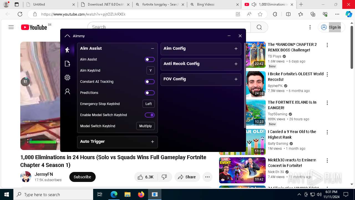Viewport: 355px width, 200px height.
Task: Open Edge Copilot icon
Action: pos(349,14)
